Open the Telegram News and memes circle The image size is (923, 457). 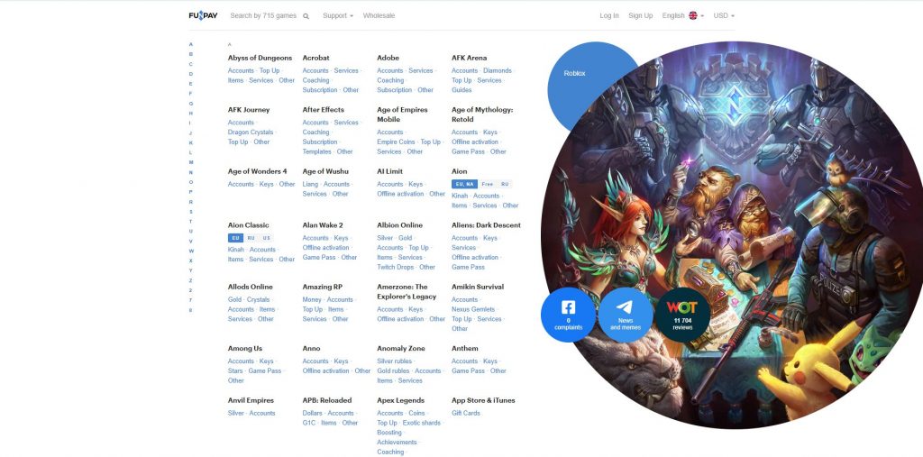click(626, 315)
